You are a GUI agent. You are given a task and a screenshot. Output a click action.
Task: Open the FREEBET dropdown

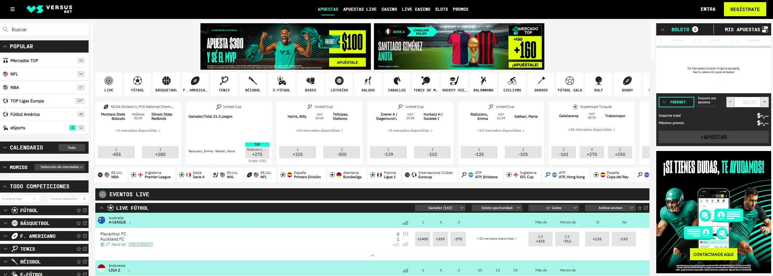(x=676, y=102)
